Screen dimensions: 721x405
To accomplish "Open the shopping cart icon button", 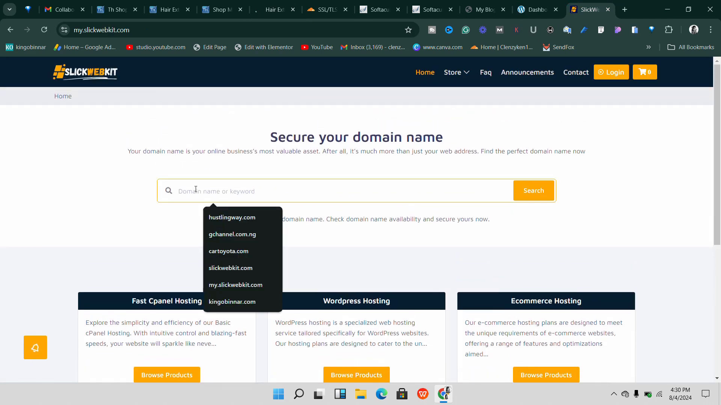I will tap(645, 72).
